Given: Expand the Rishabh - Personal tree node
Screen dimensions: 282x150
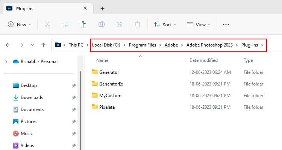Looking at the screenshot, I should 6,61.
